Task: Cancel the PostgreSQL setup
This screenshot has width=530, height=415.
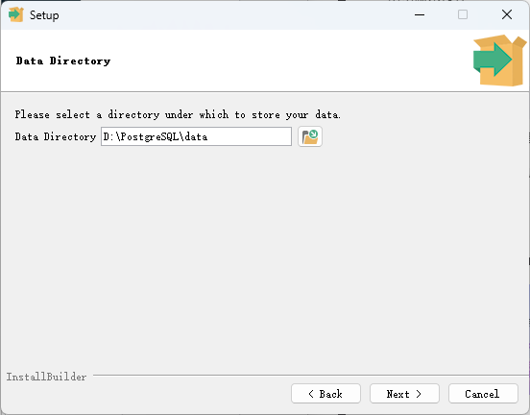Action: tap(483, 394)
